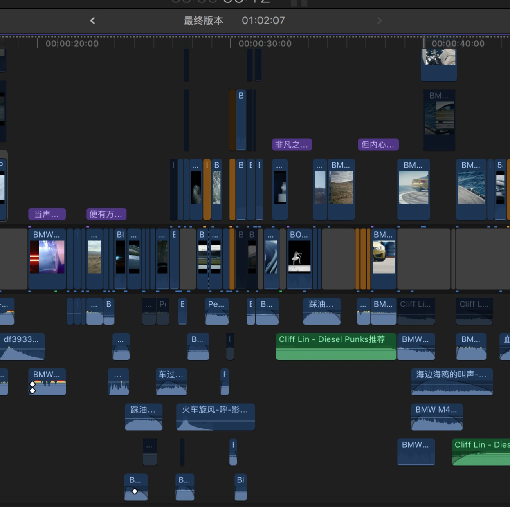Select the 踩油… audio clip above Cliff Lin Diesel Punks
The width and height of the screenshot is (510, 507).
[x=322, y=312]
